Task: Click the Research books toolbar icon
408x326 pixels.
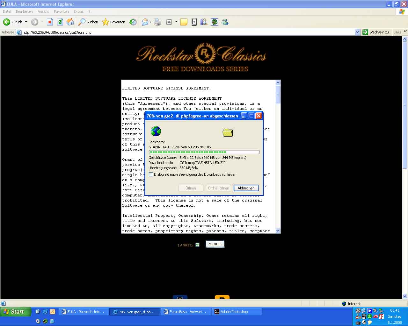Action: tap(204, 22)
